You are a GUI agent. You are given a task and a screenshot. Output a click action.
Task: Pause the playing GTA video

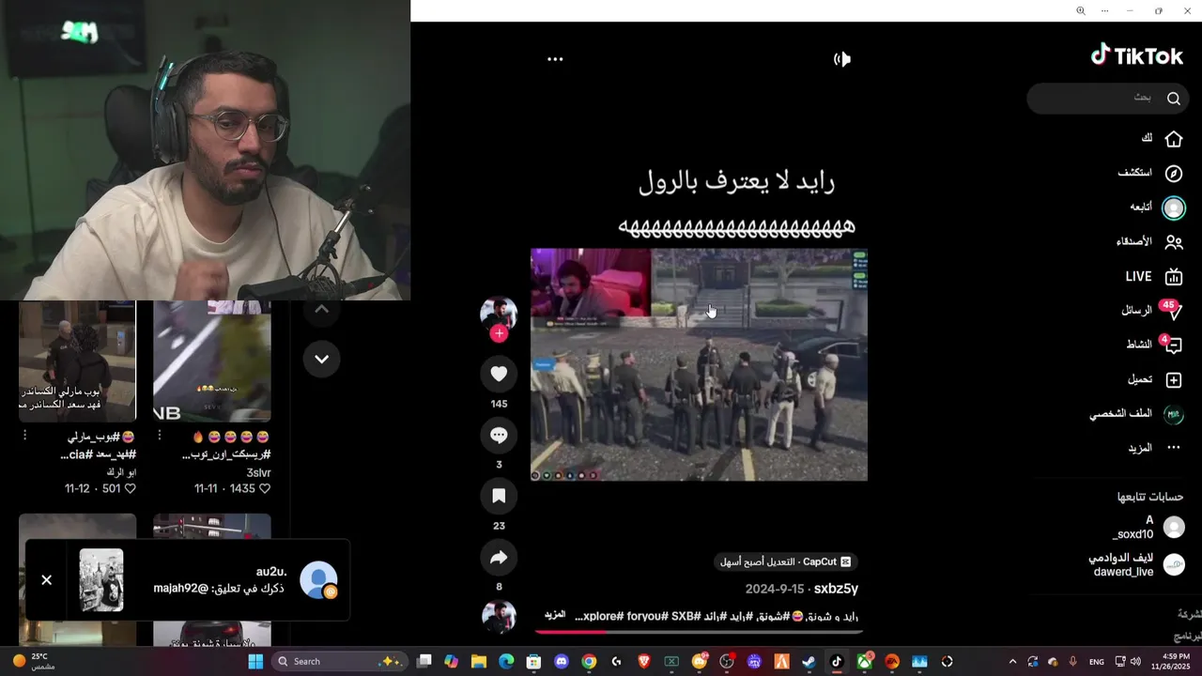(699, 364)
